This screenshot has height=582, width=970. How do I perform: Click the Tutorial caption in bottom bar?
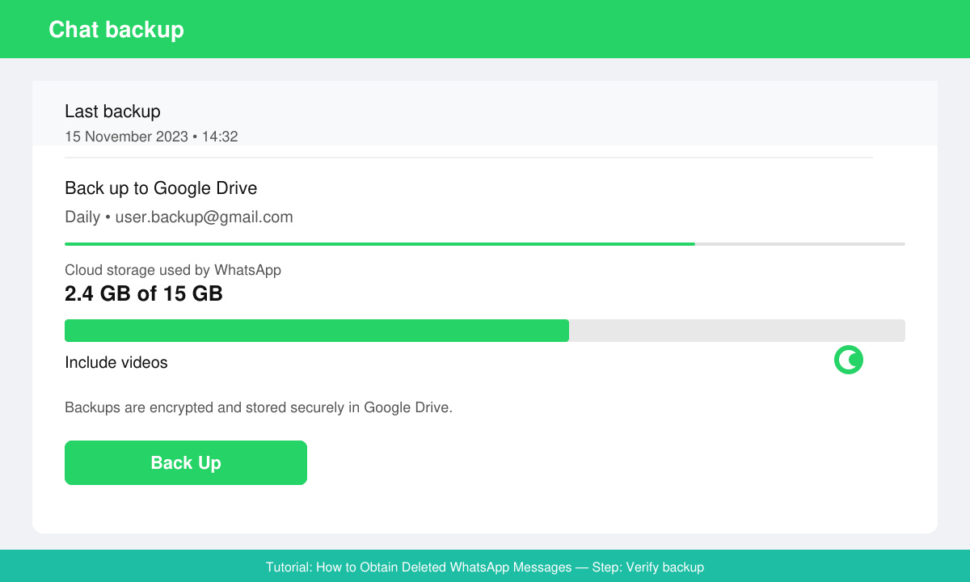click(485, 567)
